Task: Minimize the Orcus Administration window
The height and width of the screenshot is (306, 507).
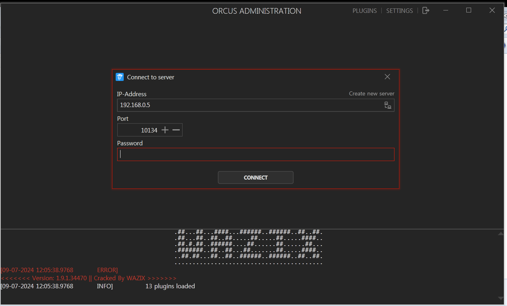Action: (446, 10)
